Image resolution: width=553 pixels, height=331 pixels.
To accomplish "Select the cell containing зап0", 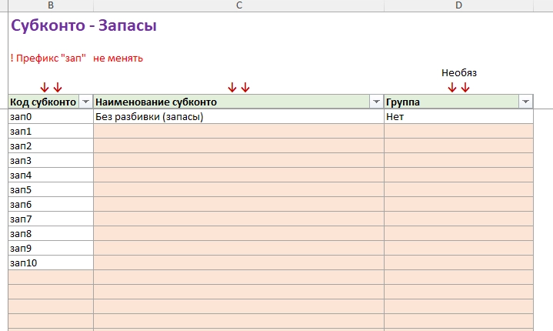I will [x=51, y=116].
